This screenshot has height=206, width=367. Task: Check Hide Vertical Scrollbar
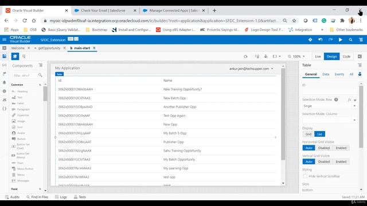tap(304, 176)
